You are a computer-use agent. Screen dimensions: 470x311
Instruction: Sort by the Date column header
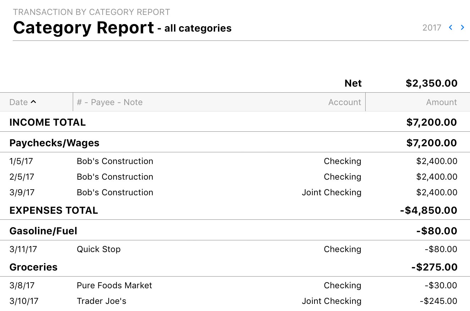(19, 102)
